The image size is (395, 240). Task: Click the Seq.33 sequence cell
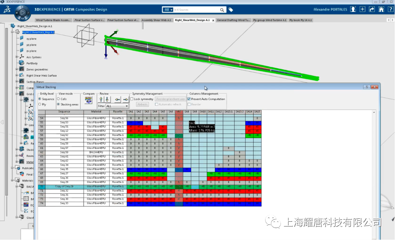[64, 203]
